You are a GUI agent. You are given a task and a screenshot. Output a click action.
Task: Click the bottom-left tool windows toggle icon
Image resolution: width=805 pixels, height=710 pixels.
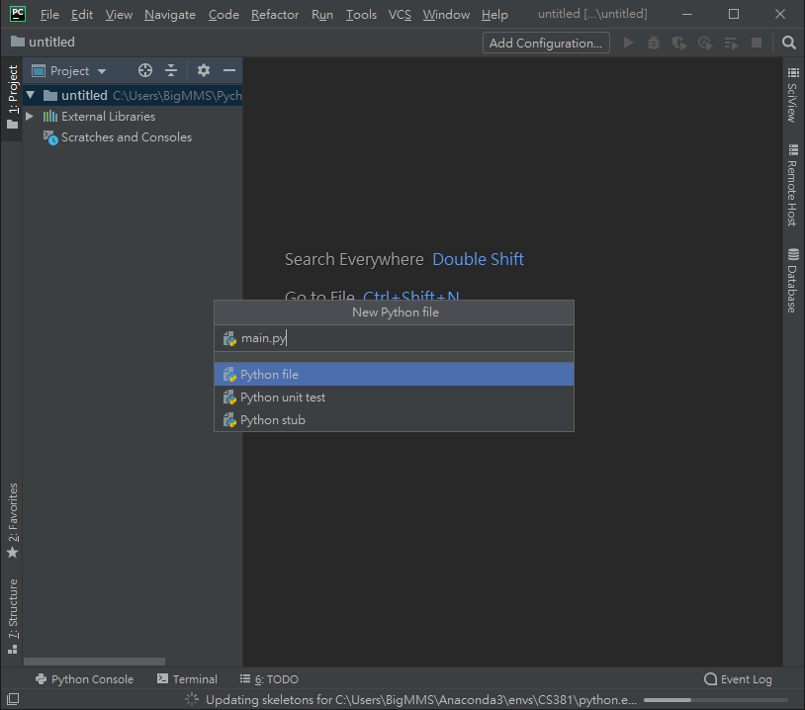click(x=12, y=699)
